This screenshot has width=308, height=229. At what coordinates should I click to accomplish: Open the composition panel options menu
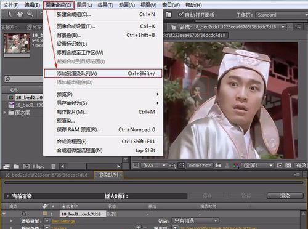point(298,26)
